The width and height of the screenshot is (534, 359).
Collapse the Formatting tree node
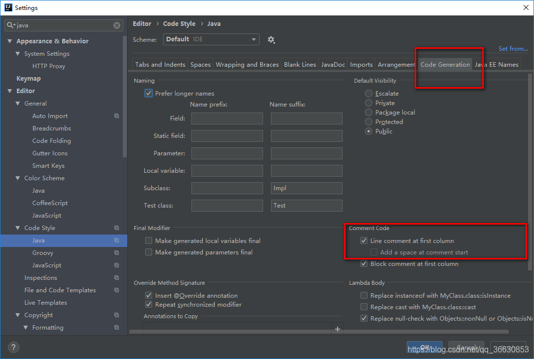point(25,327)
